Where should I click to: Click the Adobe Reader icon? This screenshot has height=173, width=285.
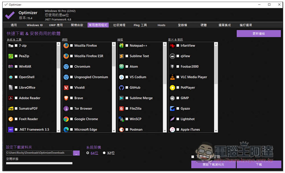click(x=11, y=98)
